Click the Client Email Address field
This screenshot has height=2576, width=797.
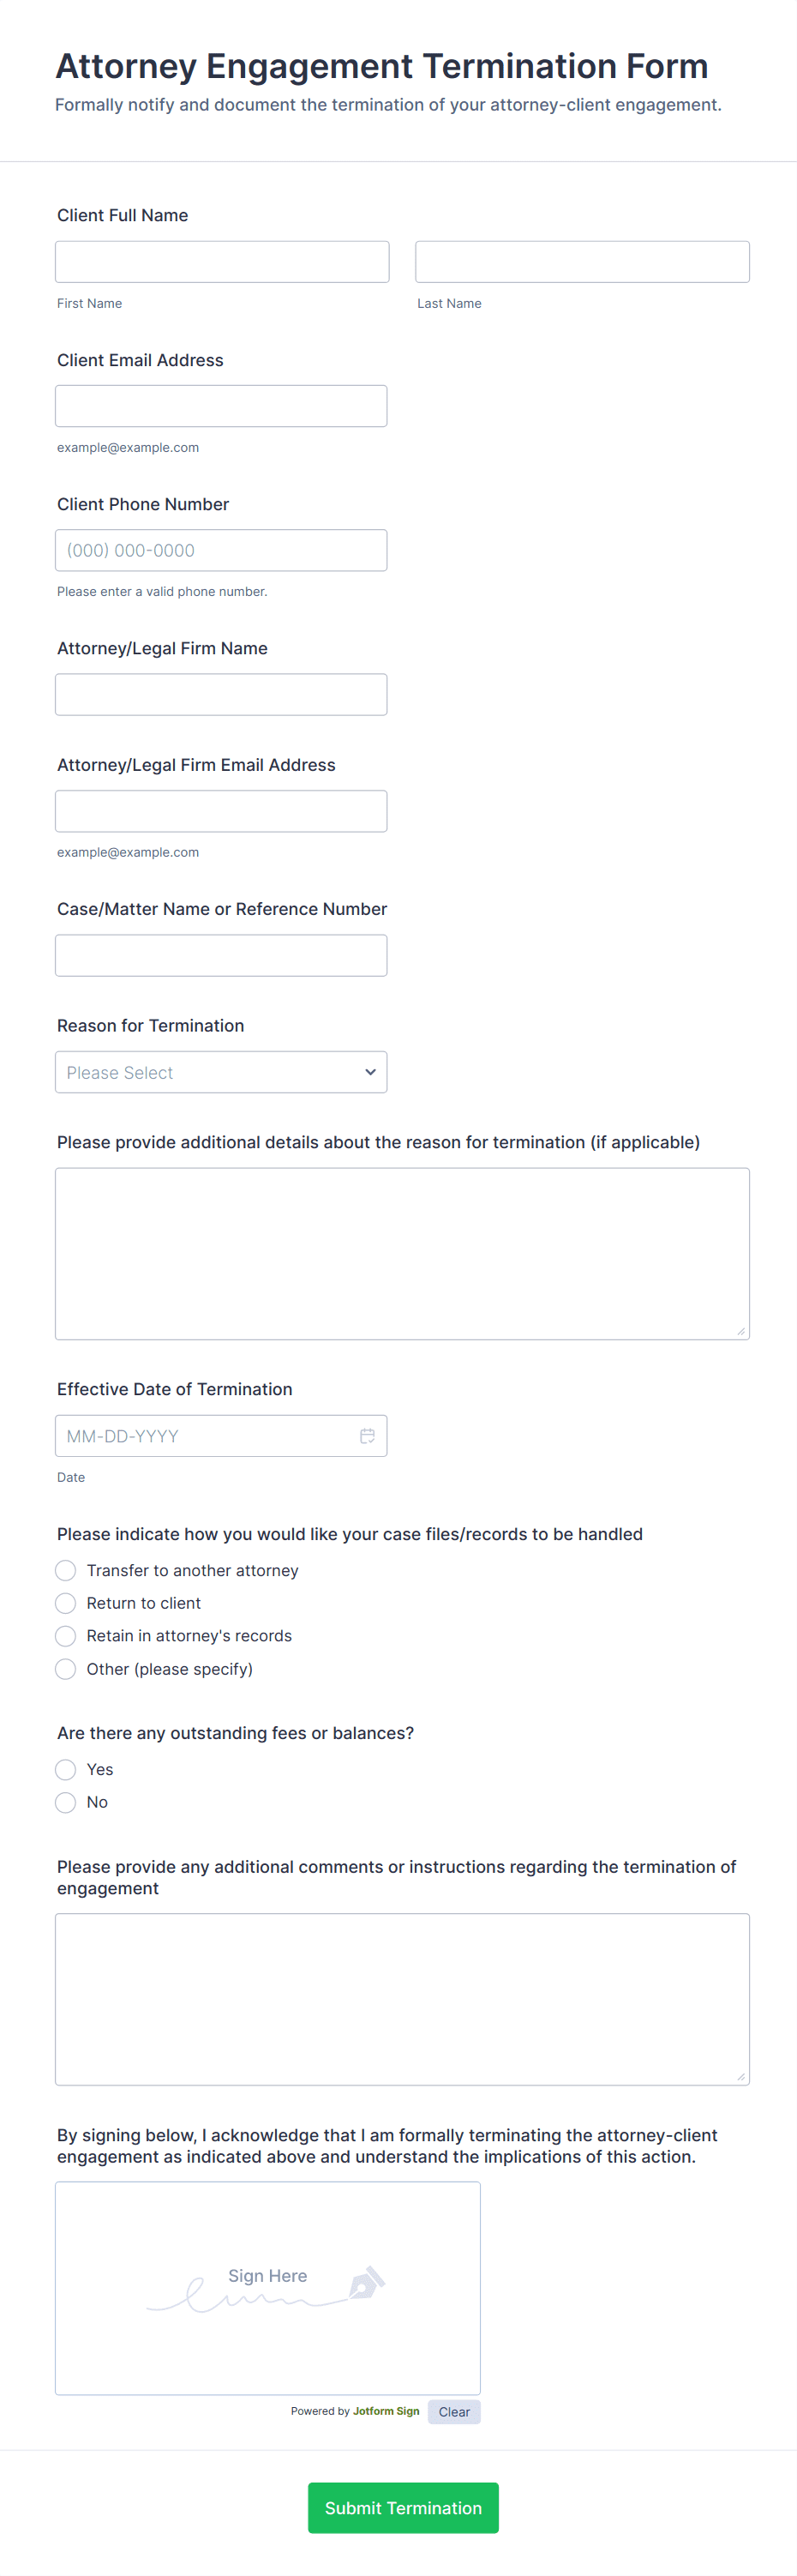coord(221,406)
